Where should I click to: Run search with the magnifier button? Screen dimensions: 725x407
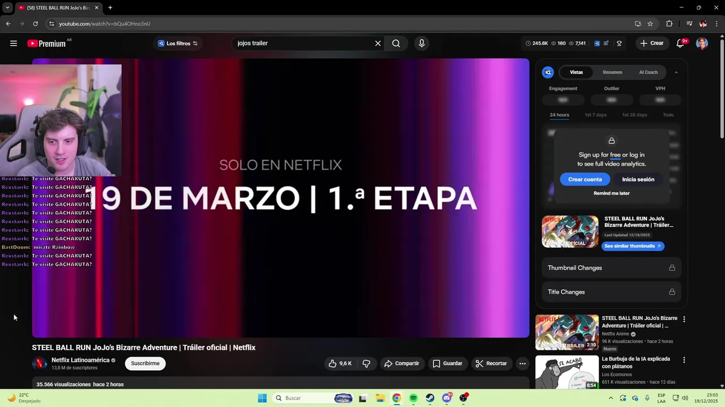396,44
